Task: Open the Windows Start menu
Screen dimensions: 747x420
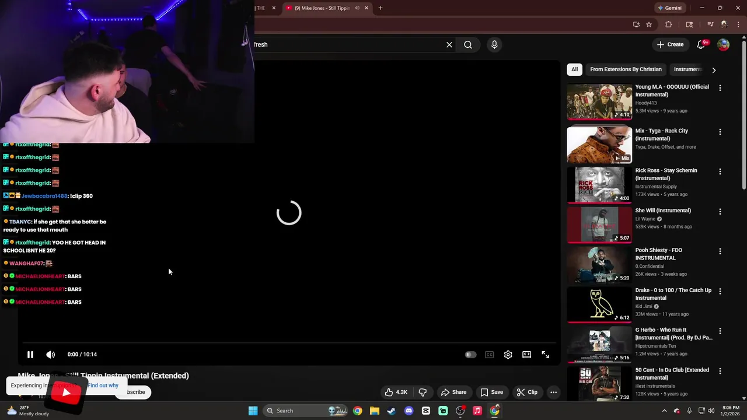Action: (253, 411)
